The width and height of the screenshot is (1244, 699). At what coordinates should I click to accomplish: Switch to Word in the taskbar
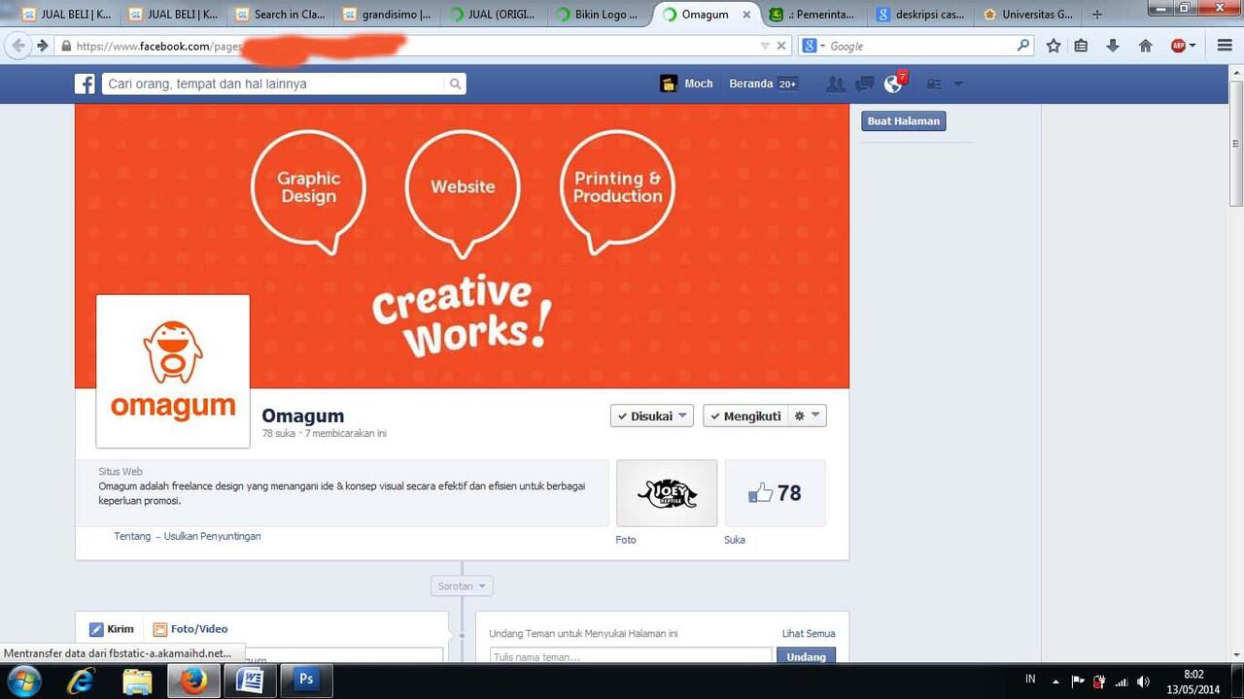pos(250,681)
